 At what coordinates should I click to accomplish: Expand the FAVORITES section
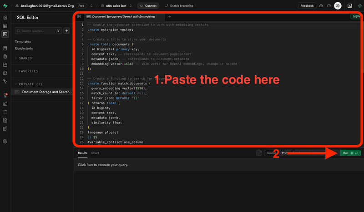point(27,71)
